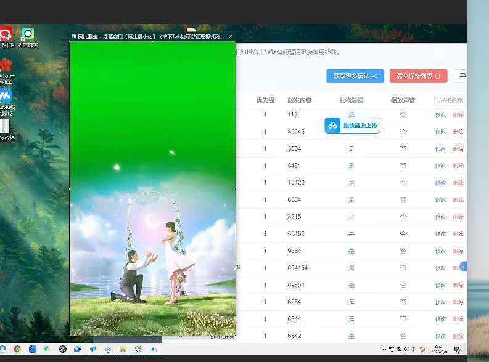Open the blue window app at the taskbar's end
Screen dimensions: 489x362
tap(153, 349)
